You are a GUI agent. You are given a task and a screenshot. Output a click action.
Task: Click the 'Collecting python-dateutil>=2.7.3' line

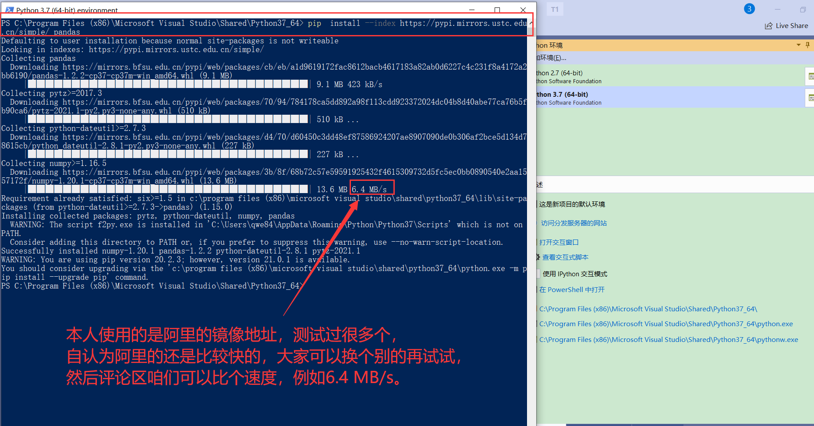(74, 128)
